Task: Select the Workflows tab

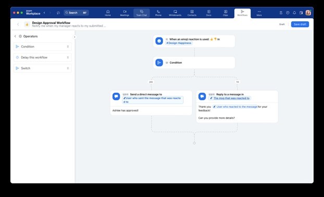Action: (x=242, y=13)
